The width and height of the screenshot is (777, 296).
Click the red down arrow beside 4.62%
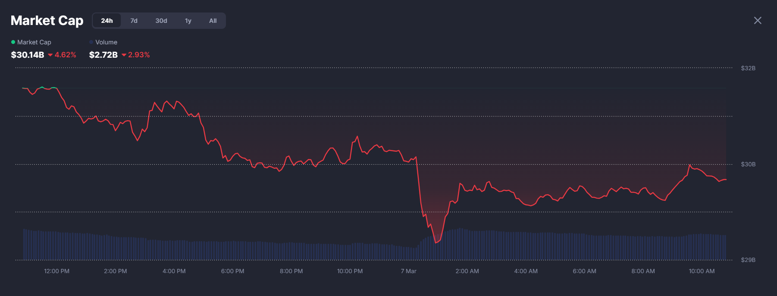tap(50, 55)
